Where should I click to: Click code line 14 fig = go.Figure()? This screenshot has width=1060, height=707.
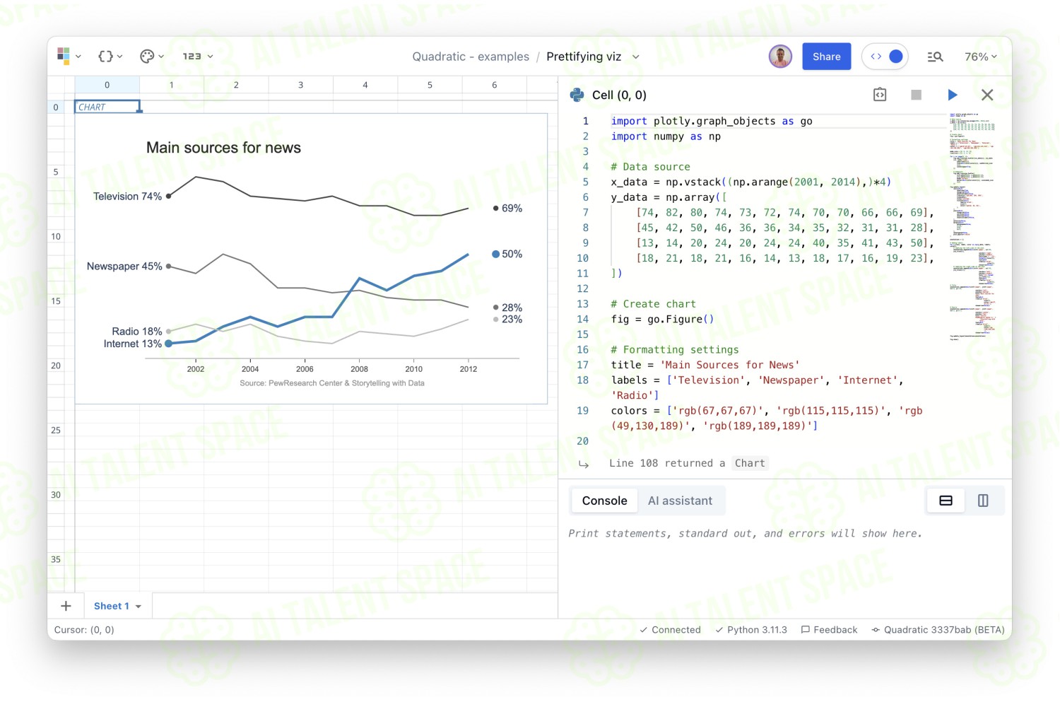662,319
